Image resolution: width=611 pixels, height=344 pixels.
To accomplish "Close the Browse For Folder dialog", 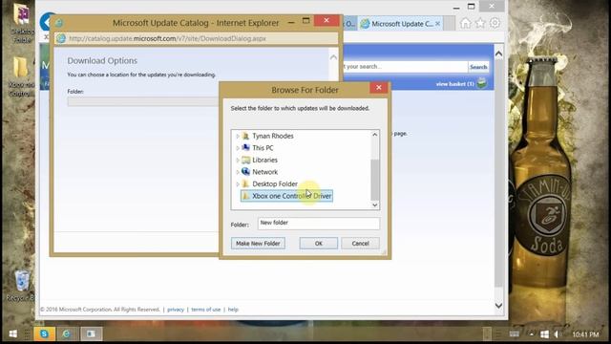I will click(378, 88).
